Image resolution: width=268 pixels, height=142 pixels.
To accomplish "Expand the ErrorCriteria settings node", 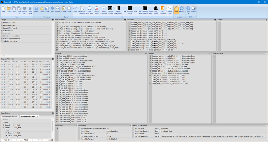I will (x=2, y=23).
